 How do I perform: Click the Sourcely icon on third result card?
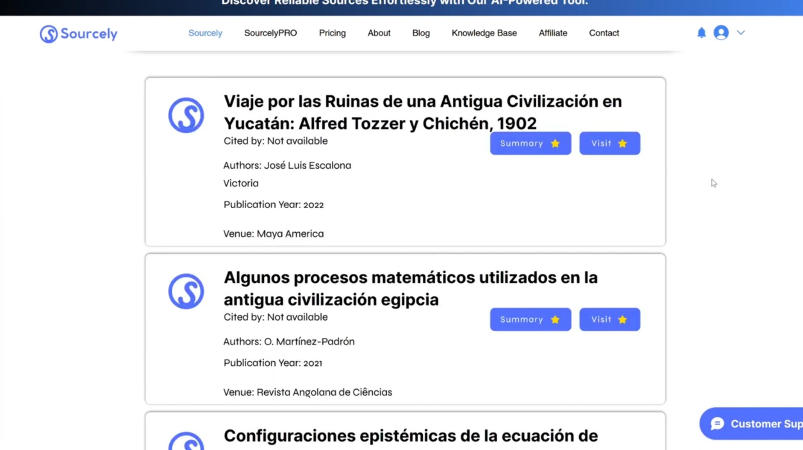(186, 441)
